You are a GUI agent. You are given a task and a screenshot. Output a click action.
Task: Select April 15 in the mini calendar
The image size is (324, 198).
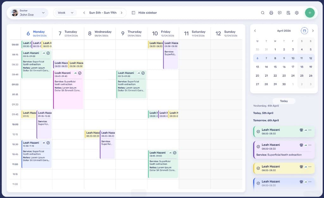pos(275,67)
